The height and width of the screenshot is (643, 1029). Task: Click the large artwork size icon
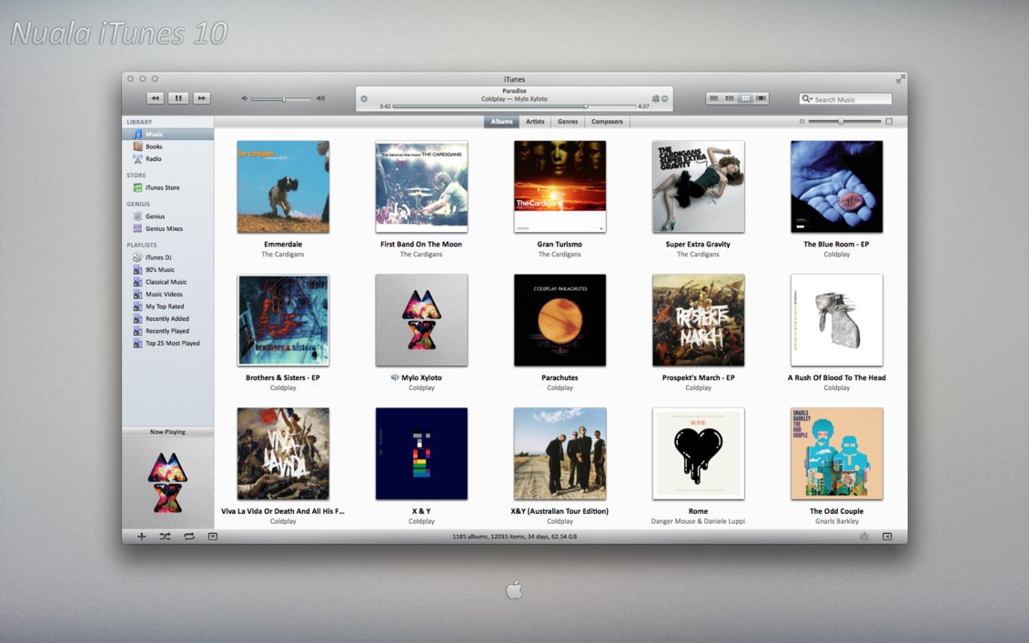[889, 121]
